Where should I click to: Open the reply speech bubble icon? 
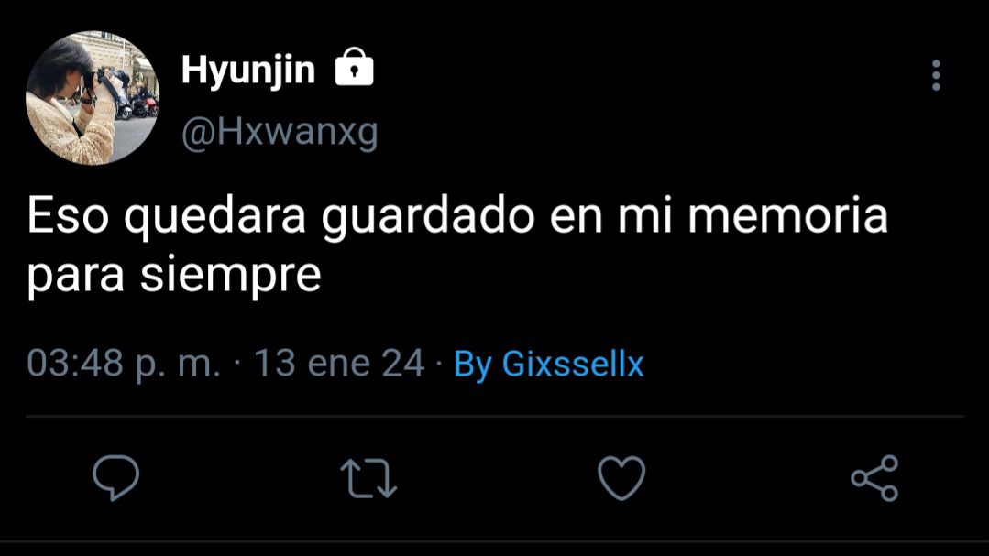pyautogui.click(x=116, y=478)
